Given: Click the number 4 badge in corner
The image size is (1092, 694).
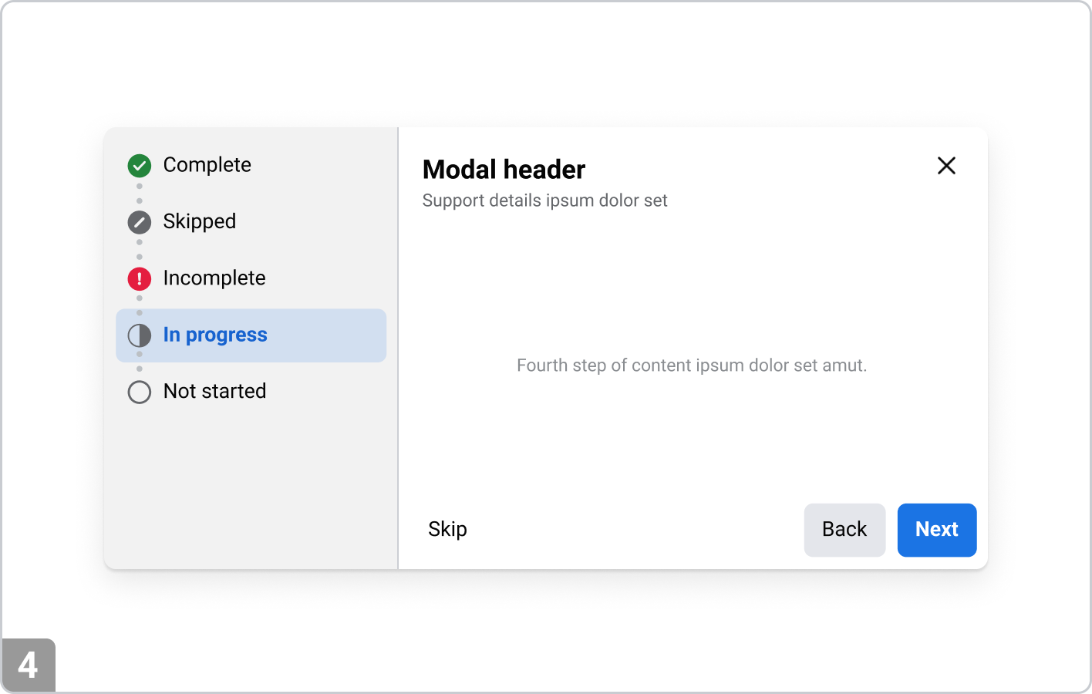Looking at the screenshot, I should pyautogui.click(x=29, y=665).
